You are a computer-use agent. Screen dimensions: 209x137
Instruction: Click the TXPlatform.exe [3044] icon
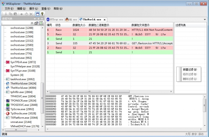click(x=8, y=118)
